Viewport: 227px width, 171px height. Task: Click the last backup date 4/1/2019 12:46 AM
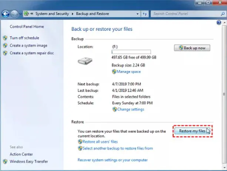(x=127, y=90)
